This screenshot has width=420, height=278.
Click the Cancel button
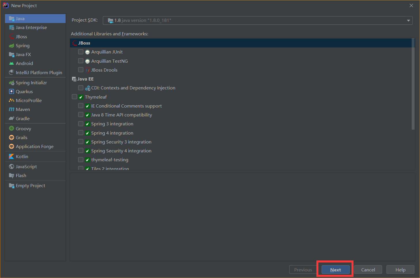[368, 270]
